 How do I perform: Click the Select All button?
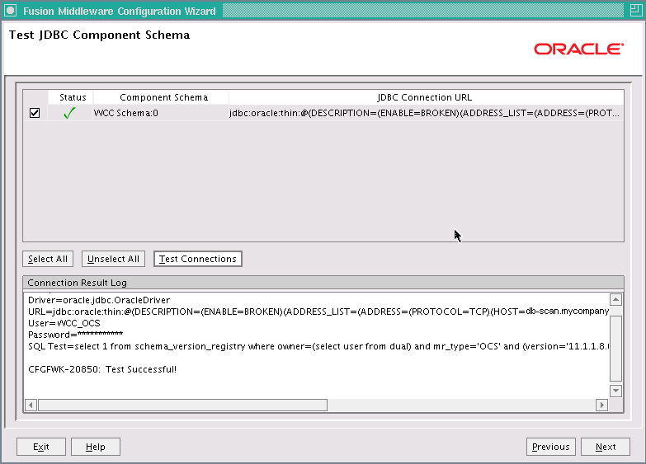coord(48,259)
